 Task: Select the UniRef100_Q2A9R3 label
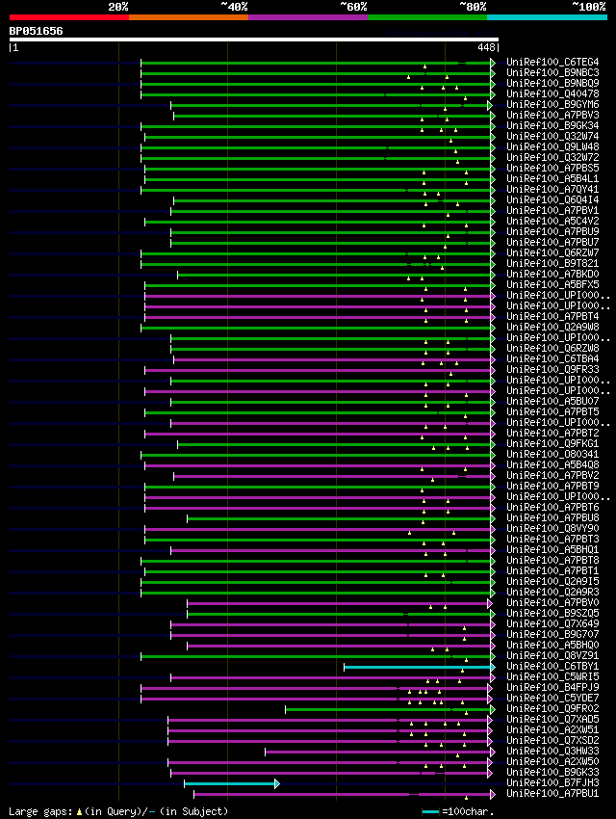coord(552,592)
